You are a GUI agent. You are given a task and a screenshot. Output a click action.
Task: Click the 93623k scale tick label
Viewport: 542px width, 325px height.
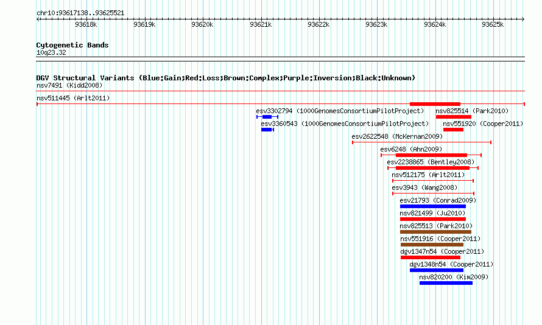[x=376, y=24]
